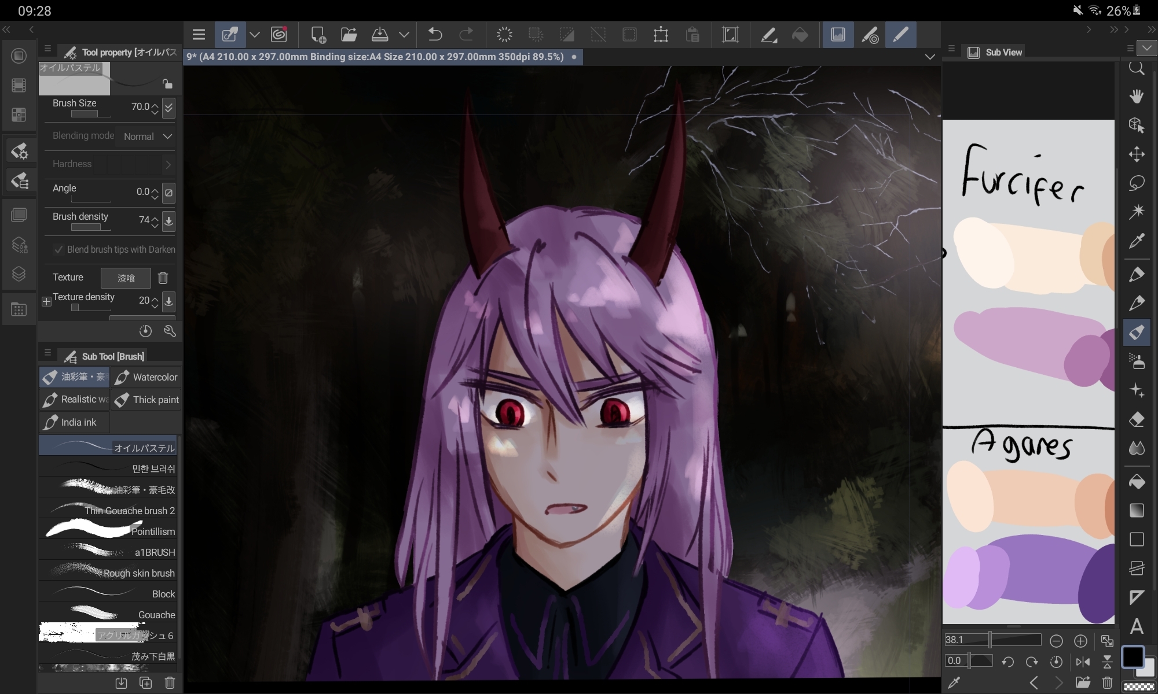Click the texture name button

(x=126, y=278)
